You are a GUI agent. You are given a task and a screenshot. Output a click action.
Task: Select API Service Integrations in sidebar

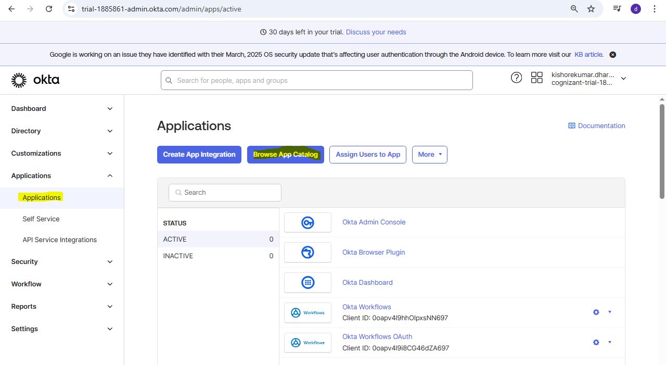coord(60,240)
